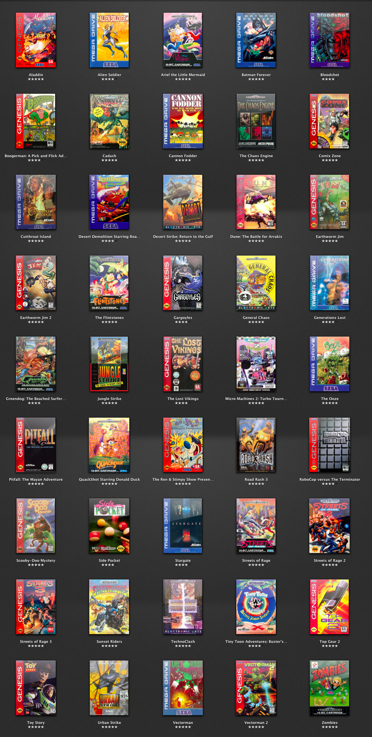Viewport: 372px width, 737px height.
Task: Click the Streets of Rage title label
Action: click(x=256, y=560)
